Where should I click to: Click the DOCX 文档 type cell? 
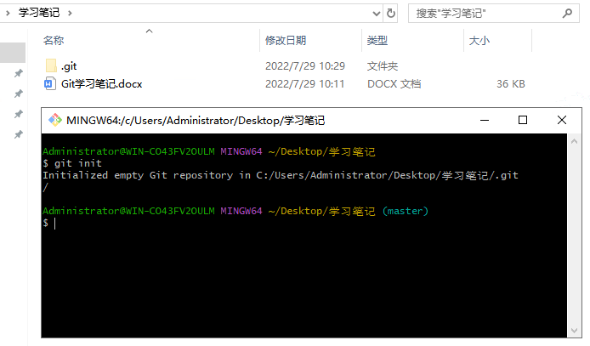click(x=394, y=84)
